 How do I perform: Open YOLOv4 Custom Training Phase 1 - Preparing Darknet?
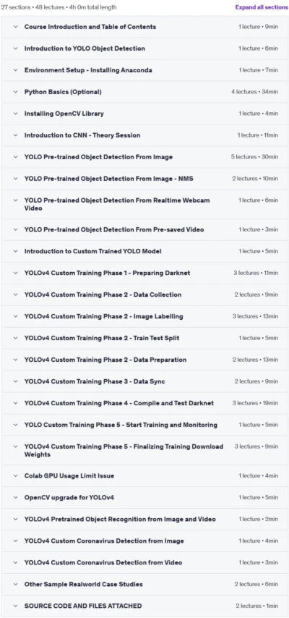click(107, 273)
